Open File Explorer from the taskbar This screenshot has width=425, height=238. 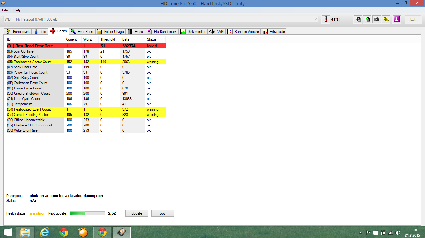(25, 232)
